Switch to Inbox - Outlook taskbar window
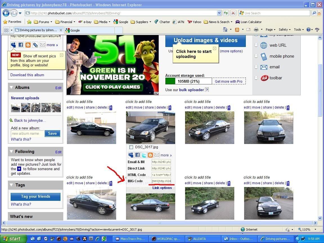324x243 pixels. coord(239,239)
